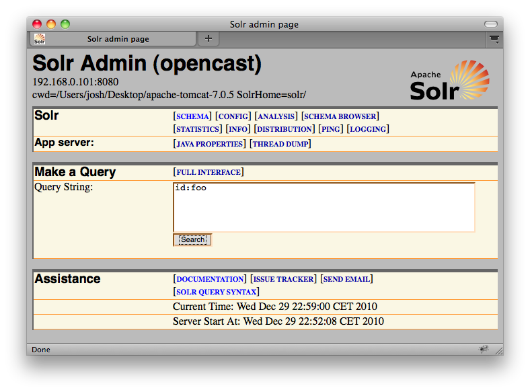This screenshot has height=392, width=530.
Task: Open the SOLR QUERY SYNTAX link
Action: pyautogui.click(x=217, y=292)
